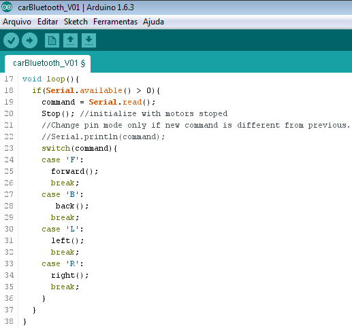Open the Ajuda menu

tap(153, 22)
